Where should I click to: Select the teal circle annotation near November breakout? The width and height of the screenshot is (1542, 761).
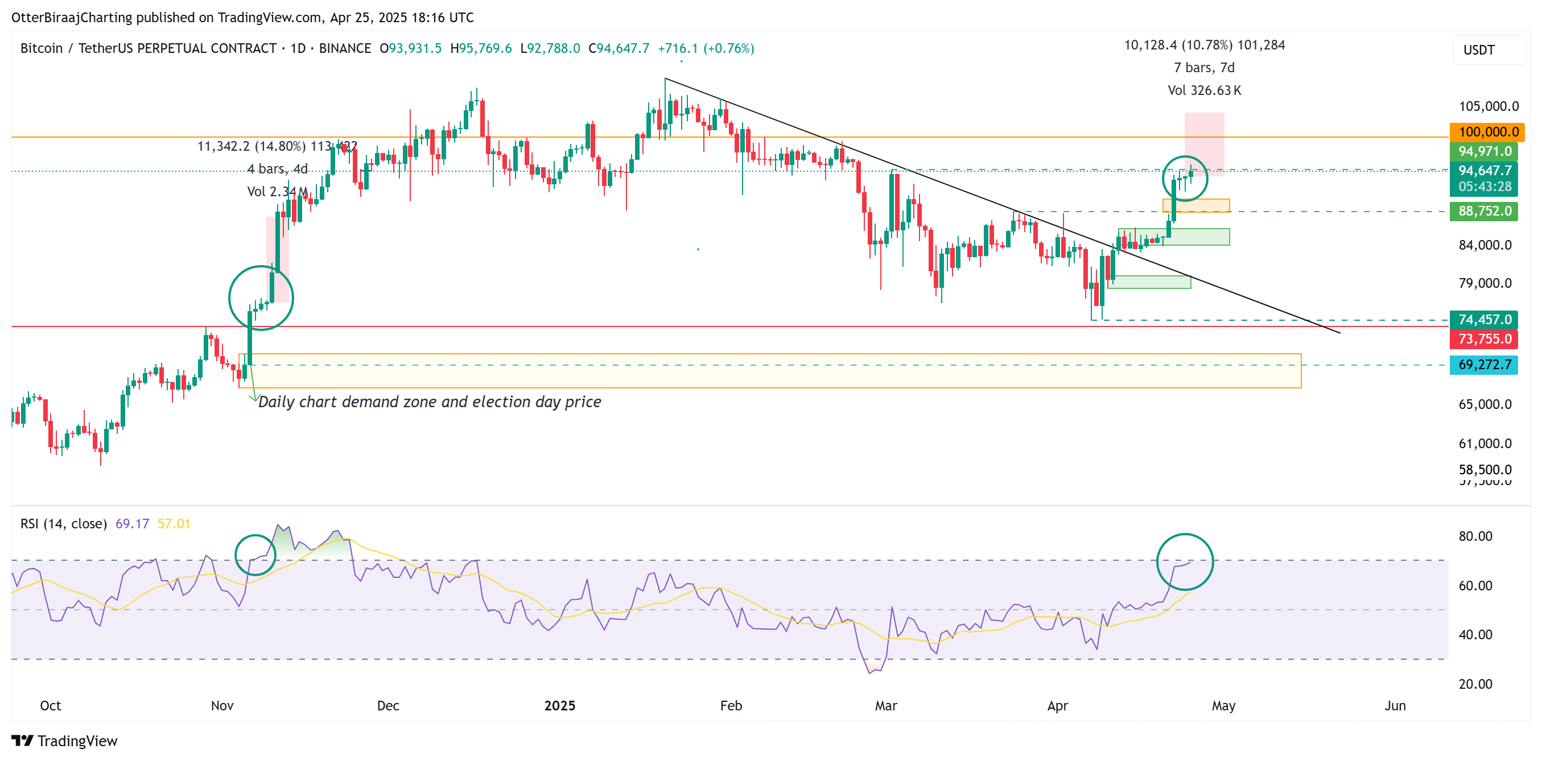tap(262, 297)
